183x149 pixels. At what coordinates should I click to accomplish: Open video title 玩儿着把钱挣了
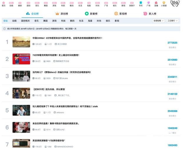click(x=65, y=106)
